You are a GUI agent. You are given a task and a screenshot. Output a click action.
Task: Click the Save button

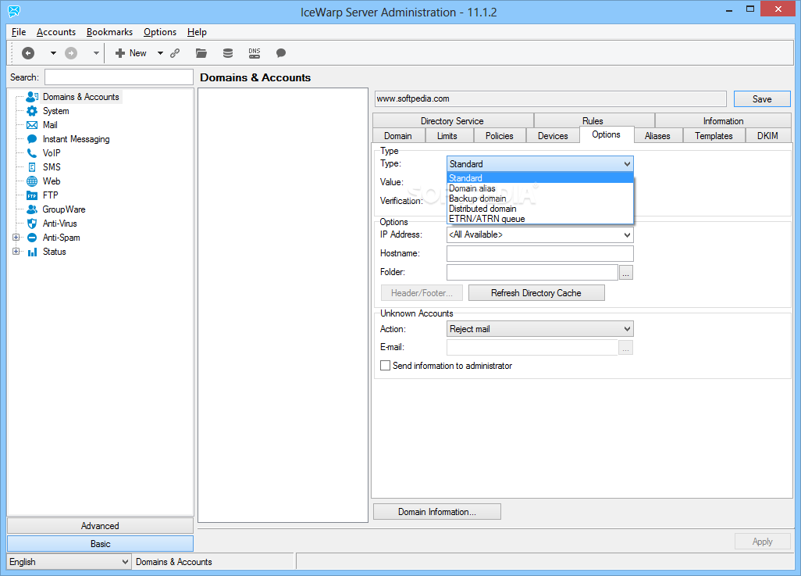tap(762, 99)
